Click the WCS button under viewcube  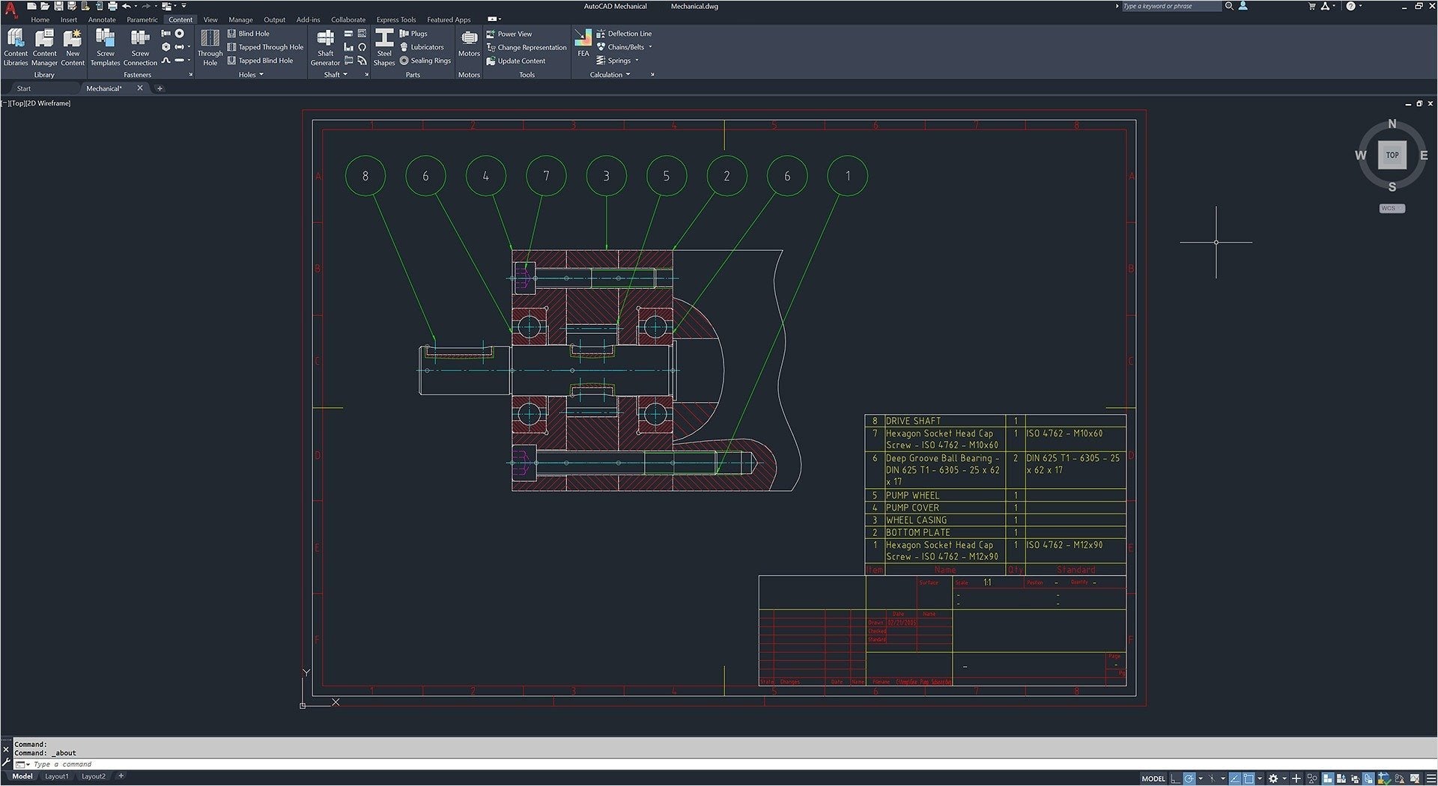(1392, 208)
